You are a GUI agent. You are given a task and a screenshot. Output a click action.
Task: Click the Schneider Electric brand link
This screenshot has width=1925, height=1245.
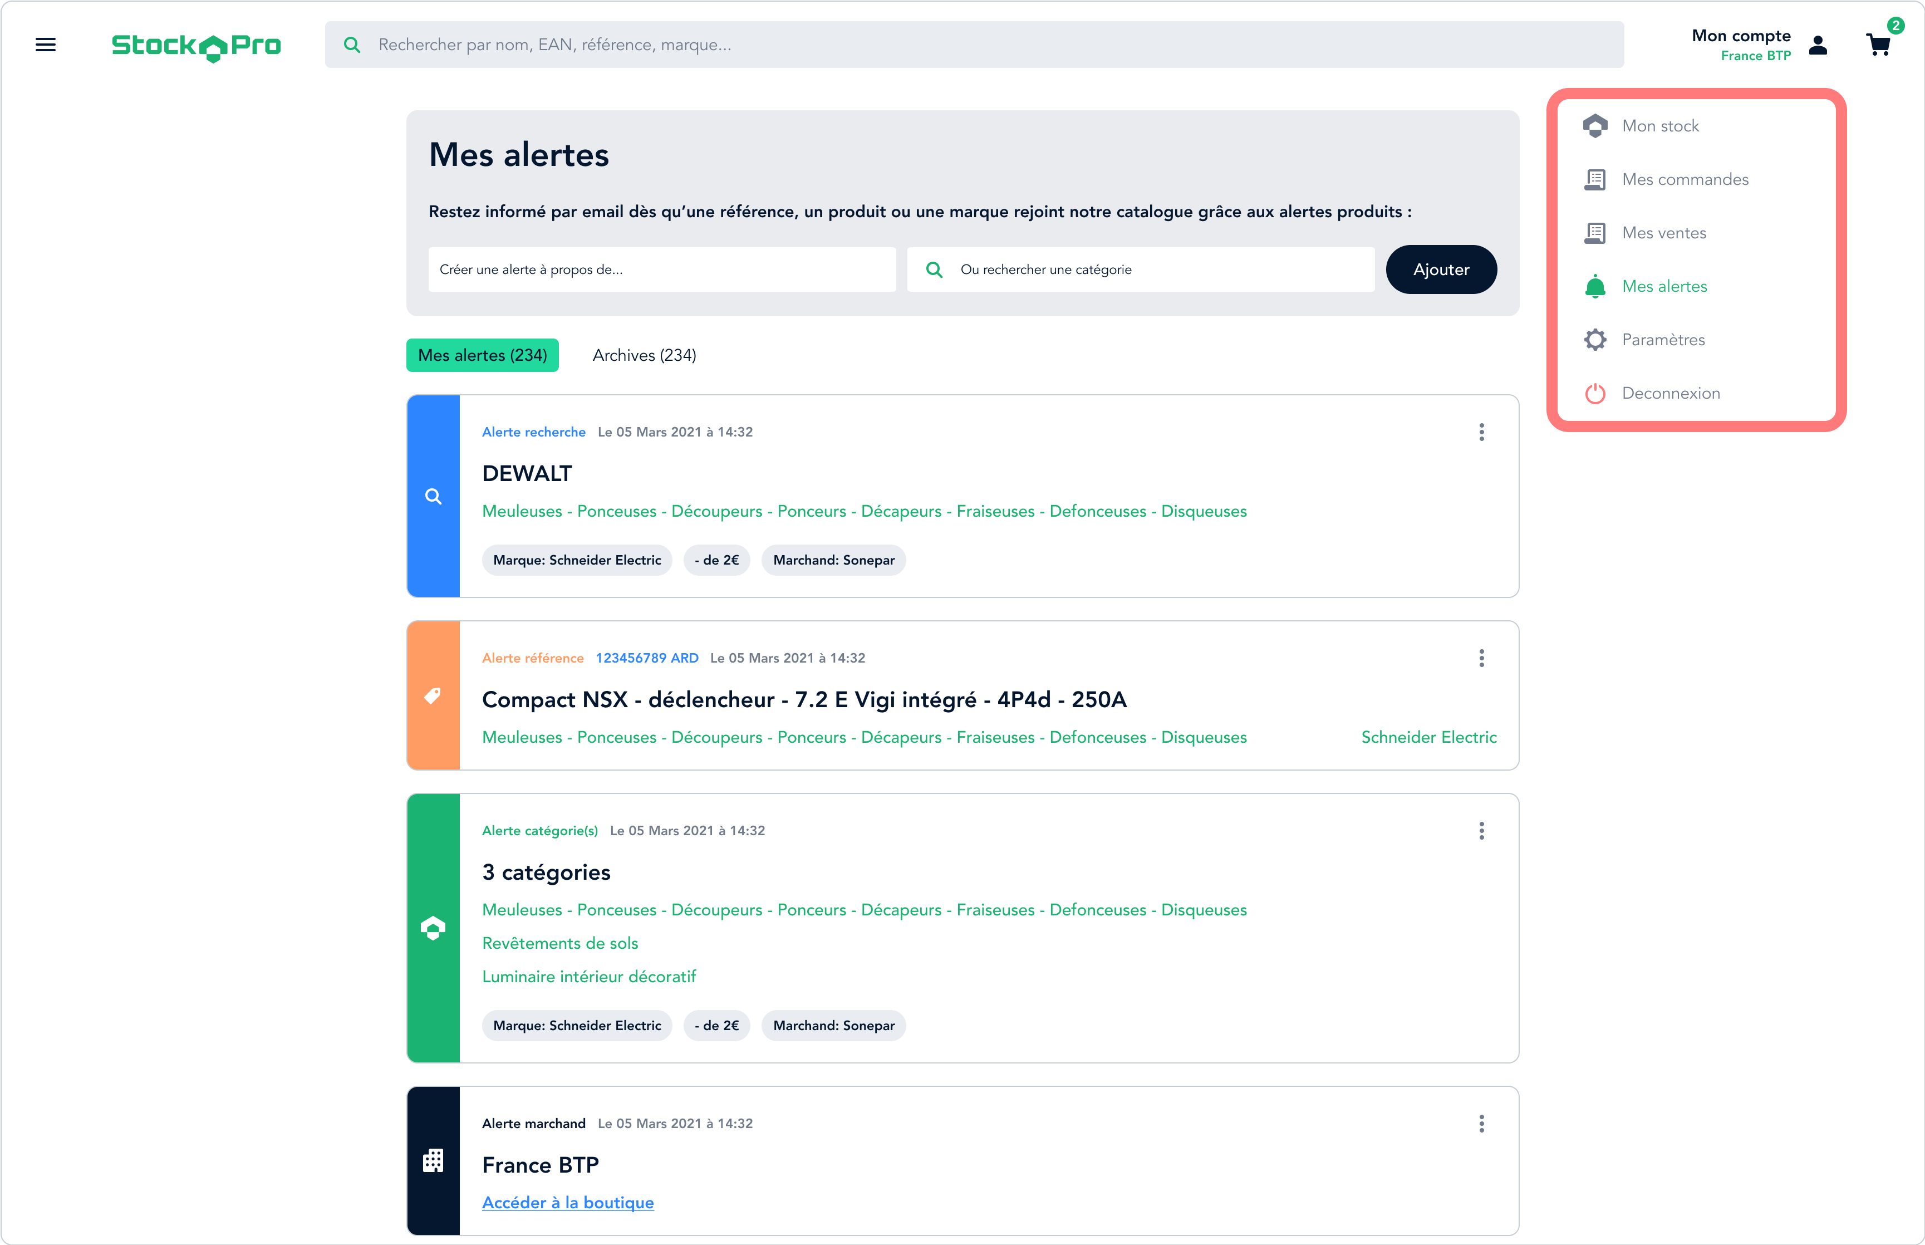pos(1429,737)
